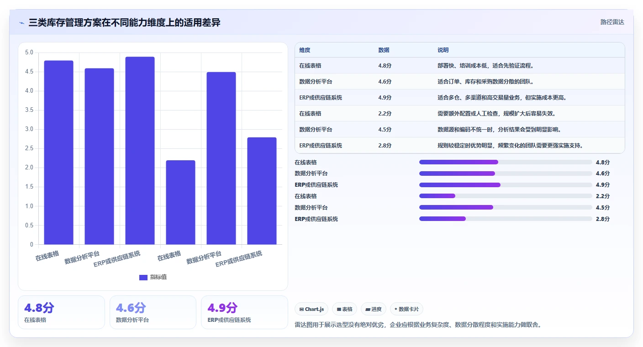The height and width of the screenshot is (347, 643).
Task: Click the chart bar reaching 4.8 for 在线表格
Action: point(59,152)
